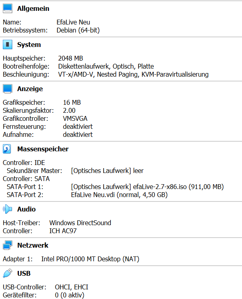
Task: Click the Netzwerk section icon
Action: tap(7, 245)
